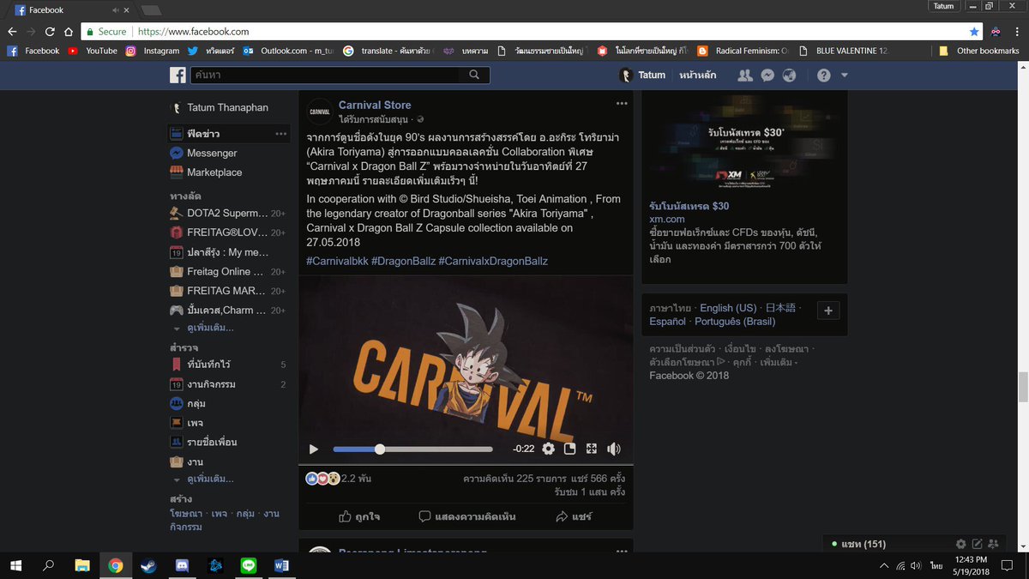Image resolution: width=1029 pixels, height=579 pixels.
Task: Switch language to Español
Action: tap(668, 322)
